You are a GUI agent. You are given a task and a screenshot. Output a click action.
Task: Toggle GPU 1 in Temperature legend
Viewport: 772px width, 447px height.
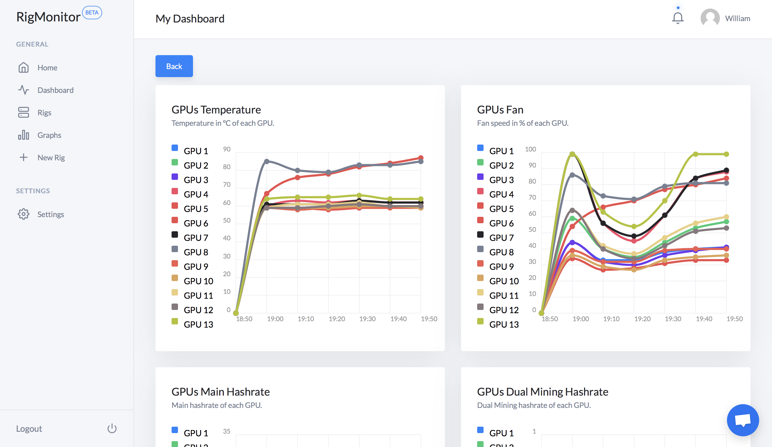coord(190,150)
